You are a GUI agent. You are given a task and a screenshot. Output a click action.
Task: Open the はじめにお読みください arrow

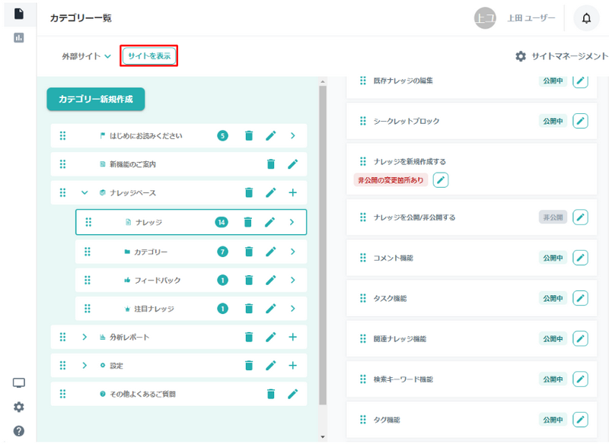point(293,136)
